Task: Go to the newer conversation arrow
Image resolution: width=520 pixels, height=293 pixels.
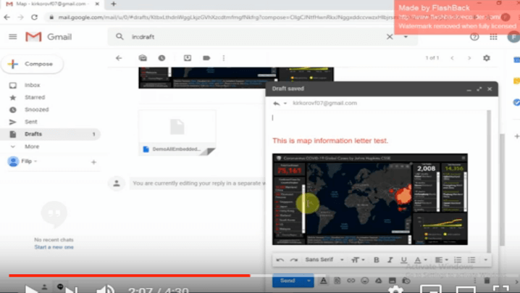Action: [x=452, y=58]
